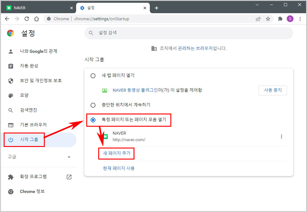Open 나와 Google의 관계 settings section
Screen dimensions: 307x212
click(x=39, y=51)
